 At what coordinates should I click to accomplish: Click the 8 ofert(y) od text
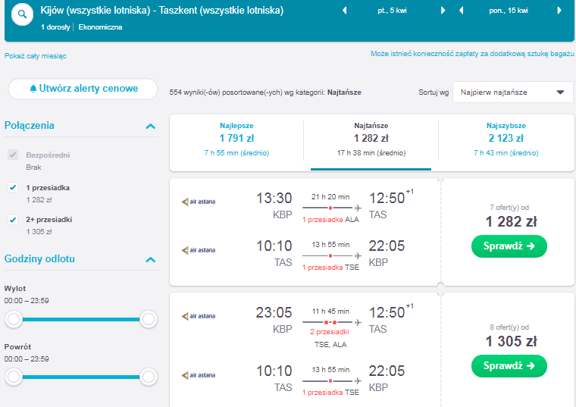(509, 327)
